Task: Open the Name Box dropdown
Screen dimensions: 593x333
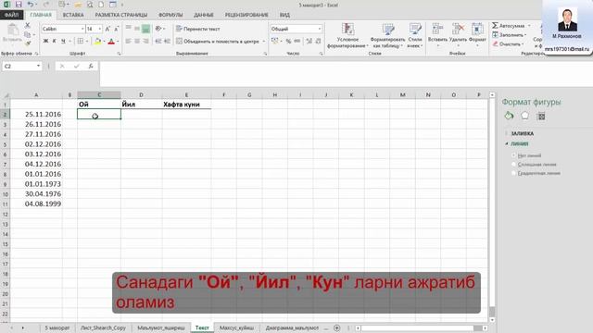Action: [x=38, y=66]
